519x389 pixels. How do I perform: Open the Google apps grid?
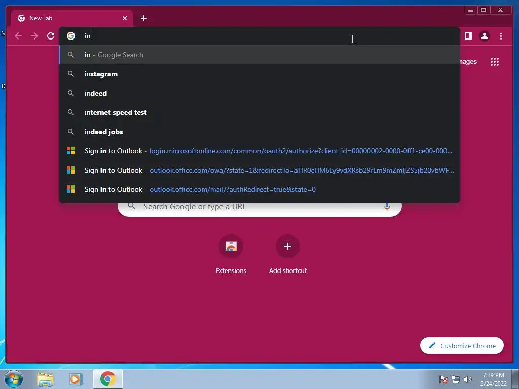click(x=495, y=62)
